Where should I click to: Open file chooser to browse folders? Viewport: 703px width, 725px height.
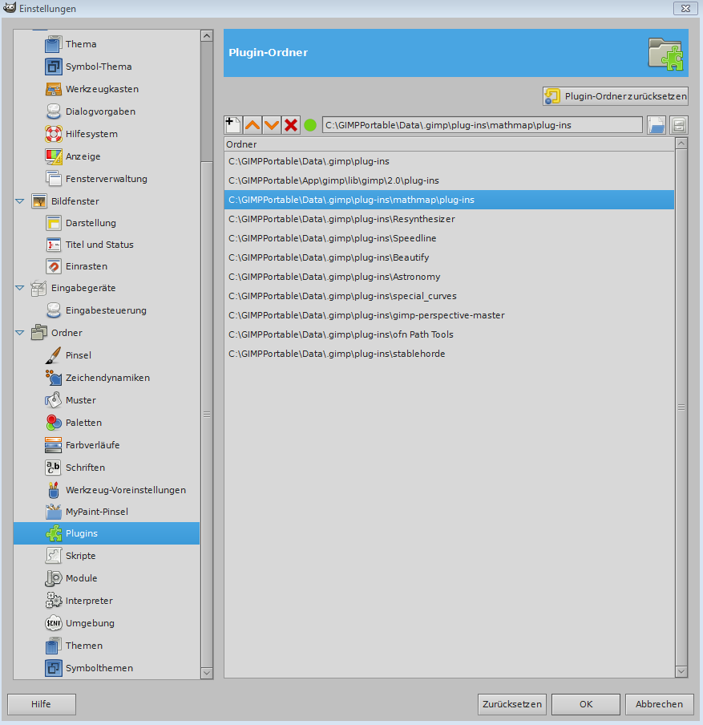point(657,125)
